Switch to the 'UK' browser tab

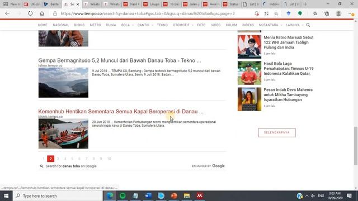(32, 4)
